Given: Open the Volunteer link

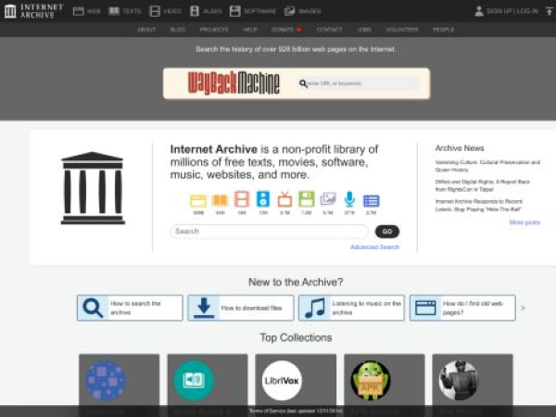Looking at the screenshot, I should [x=402, y=30].
